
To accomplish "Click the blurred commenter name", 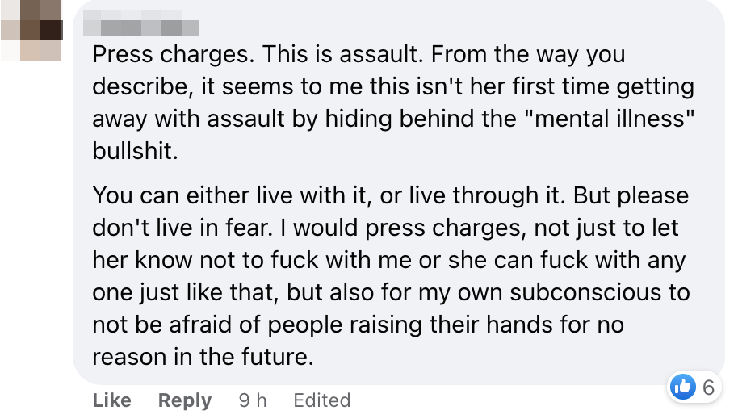I will click(141, 23).
